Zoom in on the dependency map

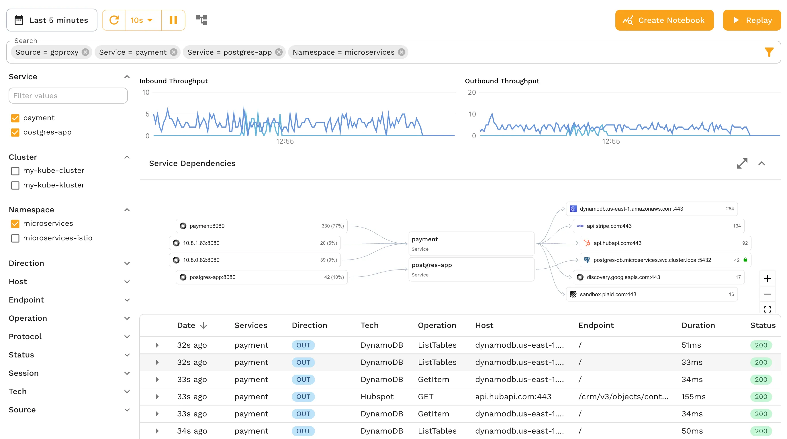click(768, 278)
